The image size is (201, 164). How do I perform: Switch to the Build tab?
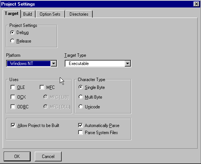(x=28, y=14)
